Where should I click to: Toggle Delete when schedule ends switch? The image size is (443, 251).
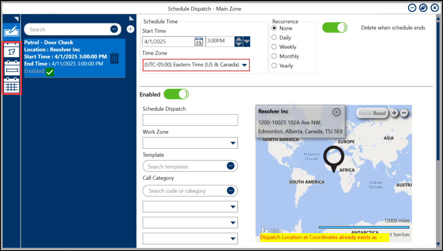pyautogui.click(x=335, y=28)
